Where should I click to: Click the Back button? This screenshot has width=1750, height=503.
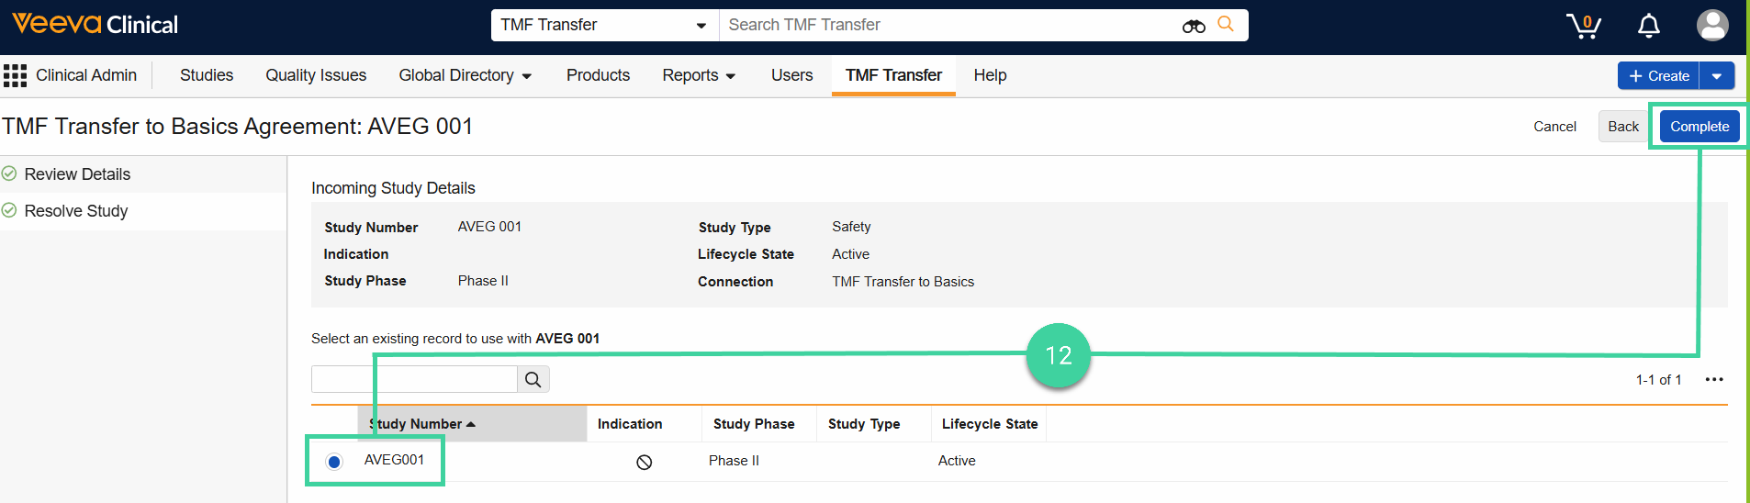coord(1622,127)
